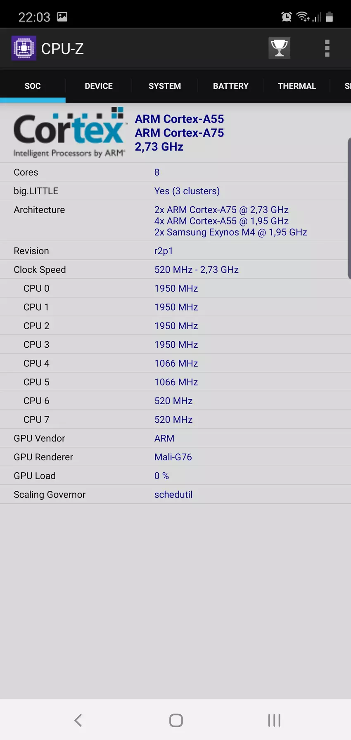Tap the image notification icon
Image resolution: width=351 pixels, height=740 pixels.
[62, 17]
